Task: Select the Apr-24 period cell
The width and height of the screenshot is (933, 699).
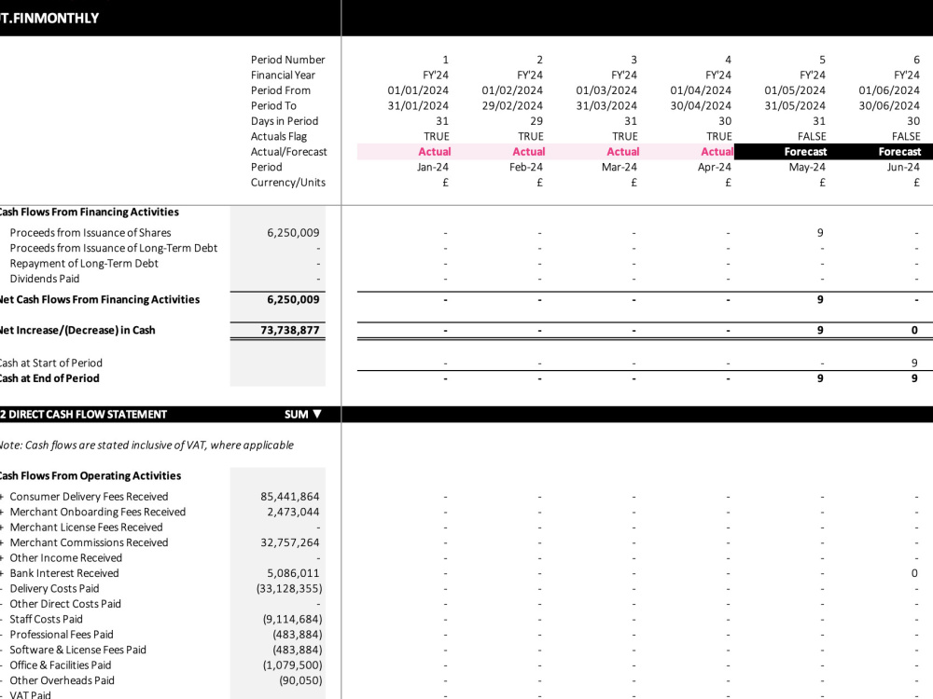Action: [x=714, y=167]
